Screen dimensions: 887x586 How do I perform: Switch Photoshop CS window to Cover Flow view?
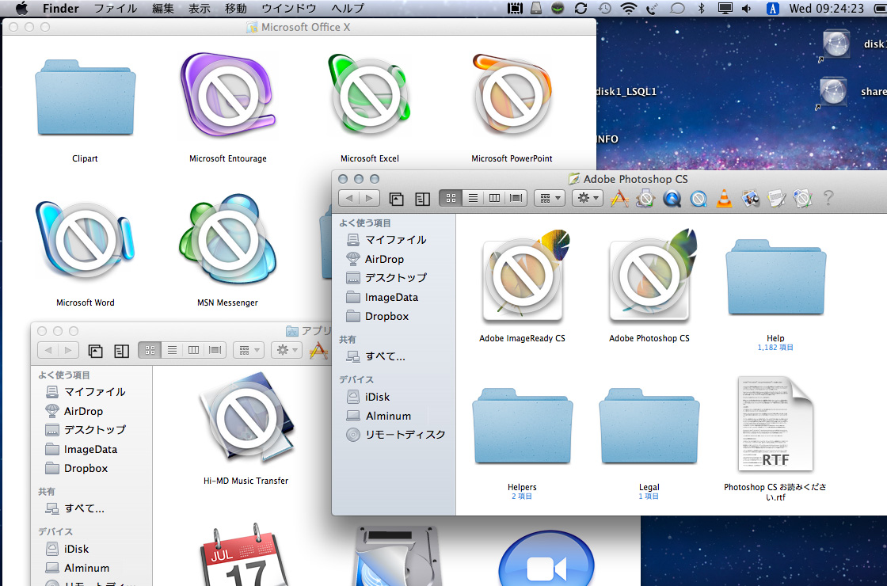pyautogui.click(x=516, y=198)
